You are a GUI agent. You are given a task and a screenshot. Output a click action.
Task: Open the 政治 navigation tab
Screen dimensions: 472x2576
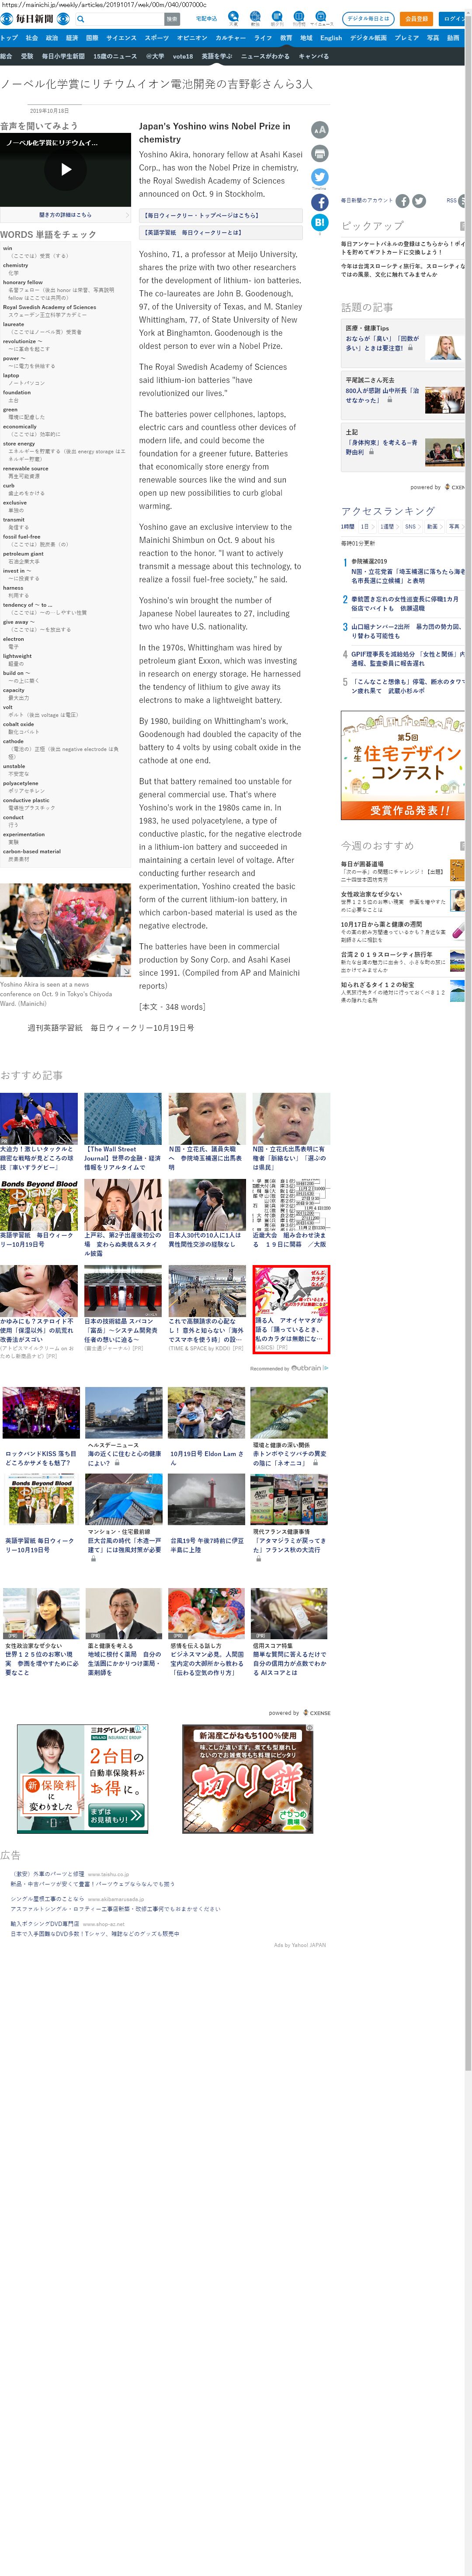click(52, 38)
